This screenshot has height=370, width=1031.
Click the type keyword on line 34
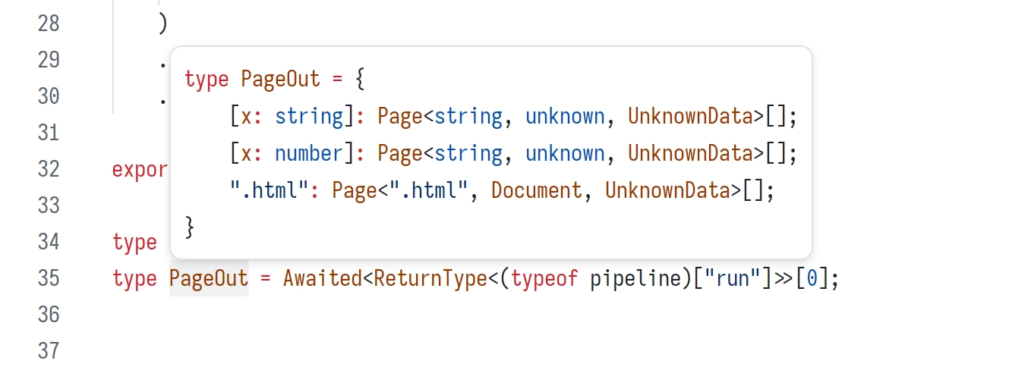point(134,242)
